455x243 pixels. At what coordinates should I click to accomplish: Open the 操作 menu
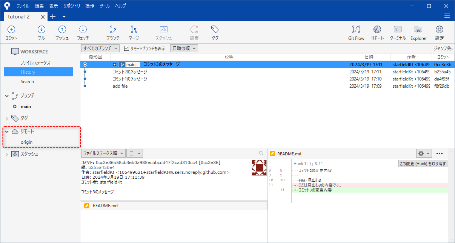(x=90, y=6)
